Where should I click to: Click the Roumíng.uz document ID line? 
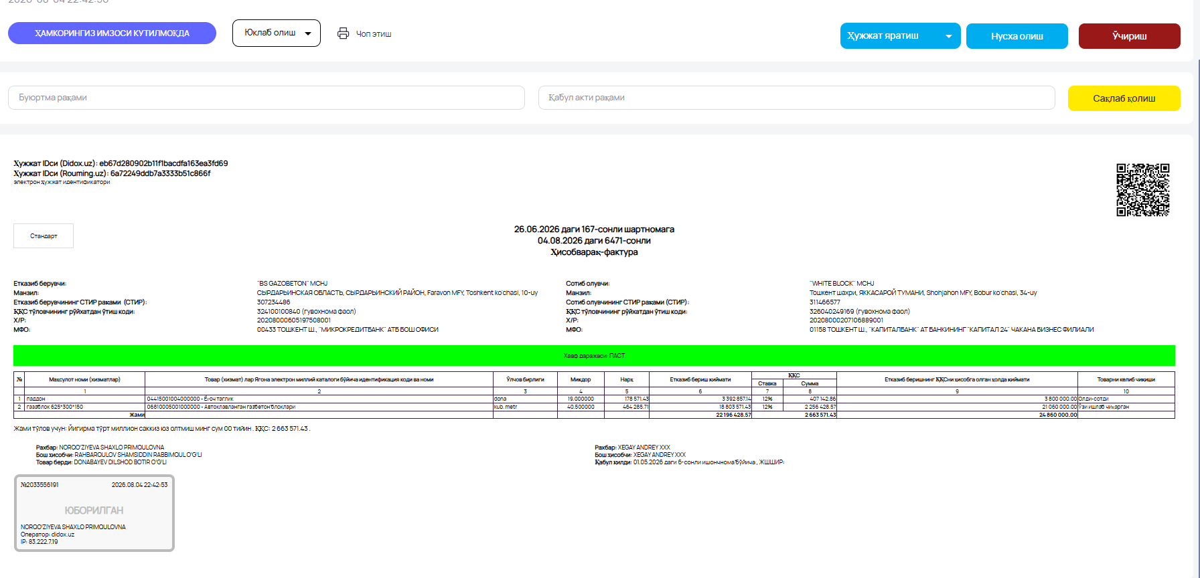click(112, 173)
